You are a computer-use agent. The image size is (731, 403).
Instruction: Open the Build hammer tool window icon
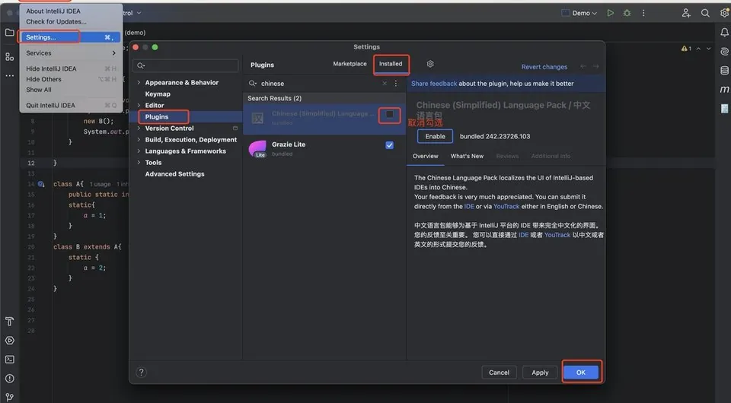tap(9, 322)
